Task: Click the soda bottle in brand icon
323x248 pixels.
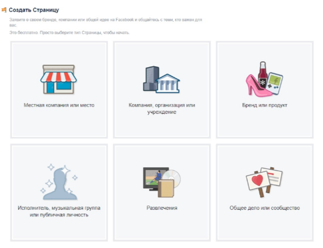Action: 263,75
